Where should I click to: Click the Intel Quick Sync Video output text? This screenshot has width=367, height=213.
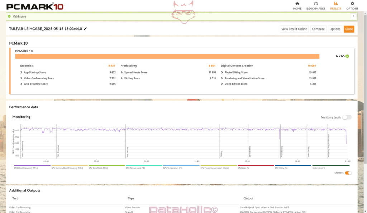(x=264, y=207)
